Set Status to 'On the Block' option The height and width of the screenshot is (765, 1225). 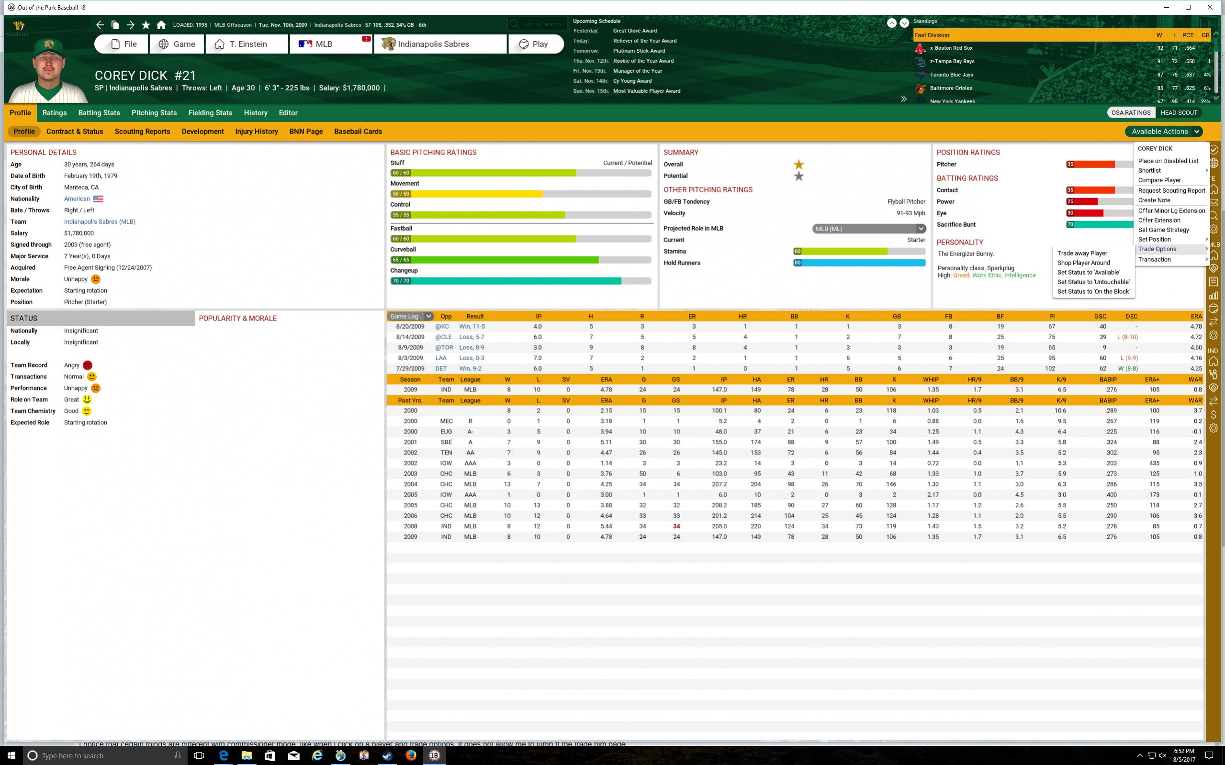point(1093,291)
